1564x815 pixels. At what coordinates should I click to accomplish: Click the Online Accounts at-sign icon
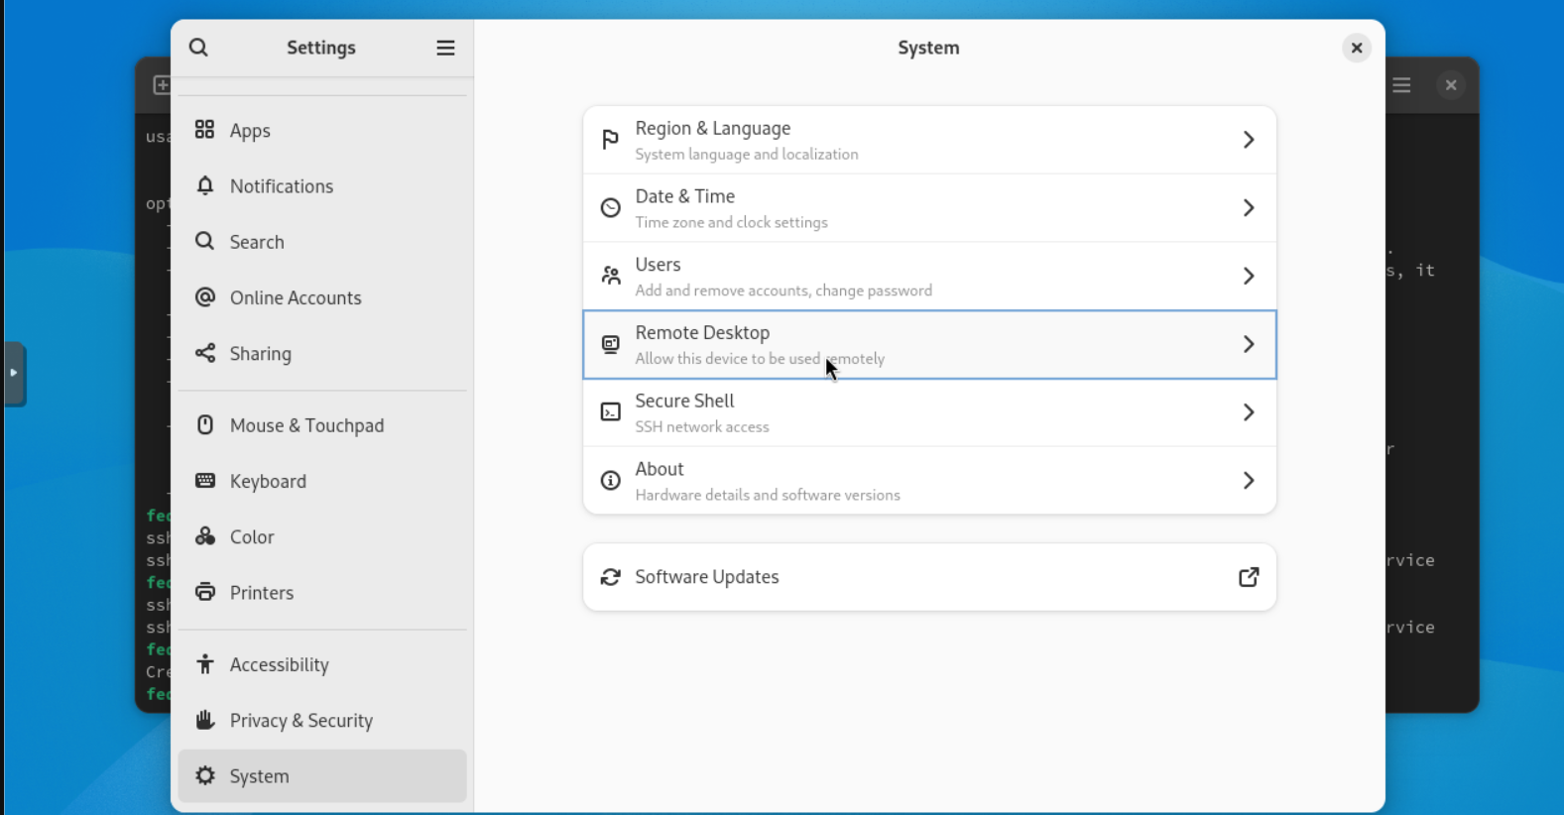tap(204, 297)
